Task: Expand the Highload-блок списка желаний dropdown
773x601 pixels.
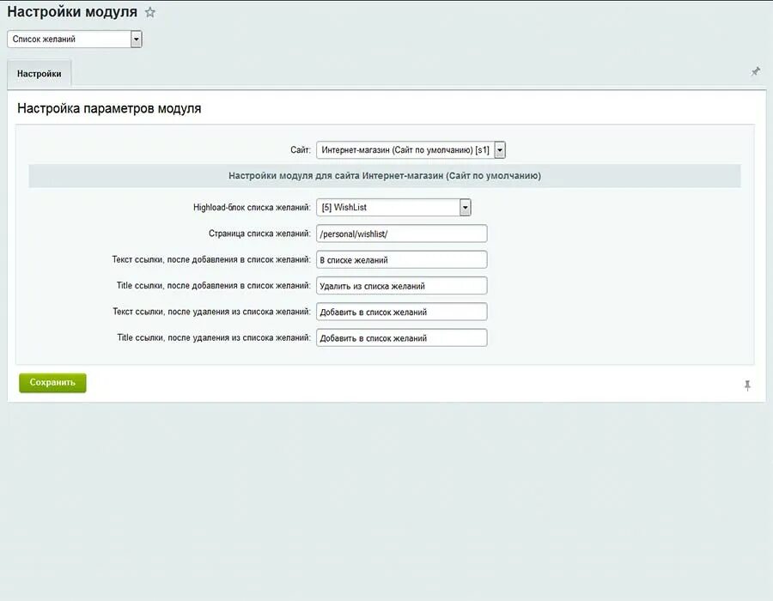Action: (x=394, y=208)
